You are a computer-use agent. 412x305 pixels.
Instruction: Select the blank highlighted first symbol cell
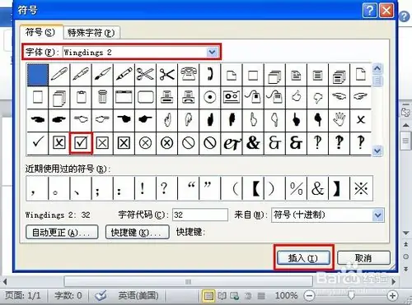[x=38, y=75]
